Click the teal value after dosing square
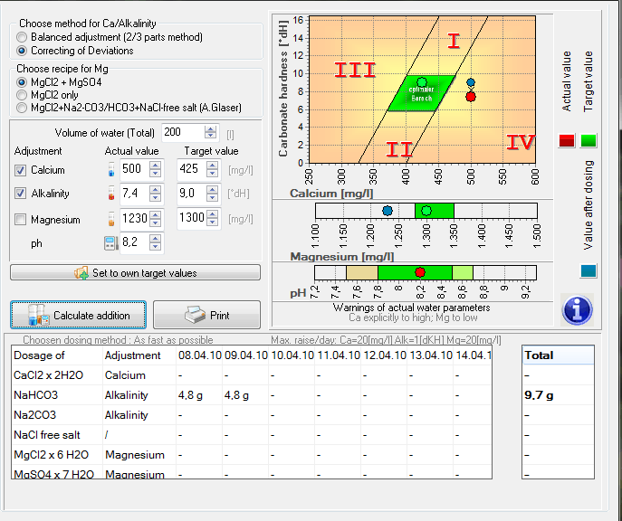 pyautogui.click(x=589, y=270)
